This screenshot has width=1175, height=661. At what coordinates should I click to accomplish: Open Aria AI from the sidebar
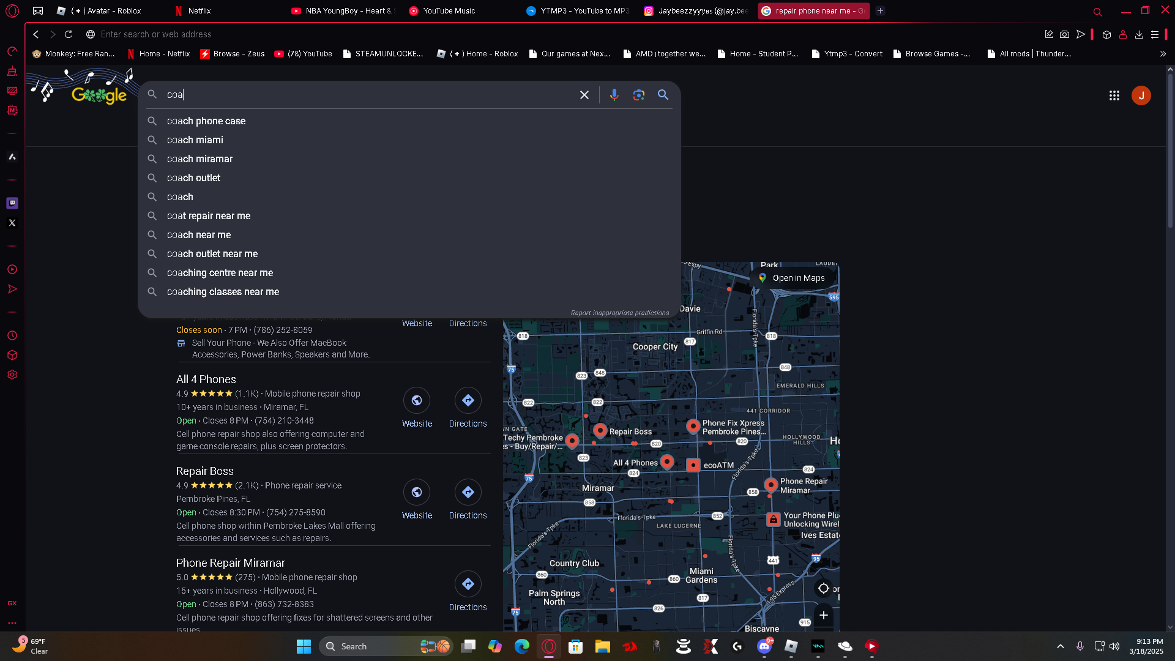click(12, 157)
